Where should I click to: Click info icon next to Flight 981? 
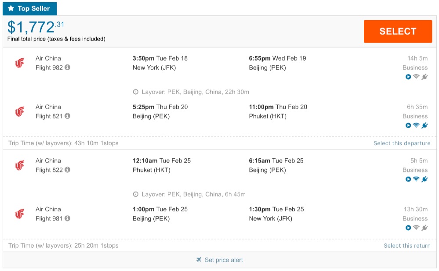tap(68, 218)
